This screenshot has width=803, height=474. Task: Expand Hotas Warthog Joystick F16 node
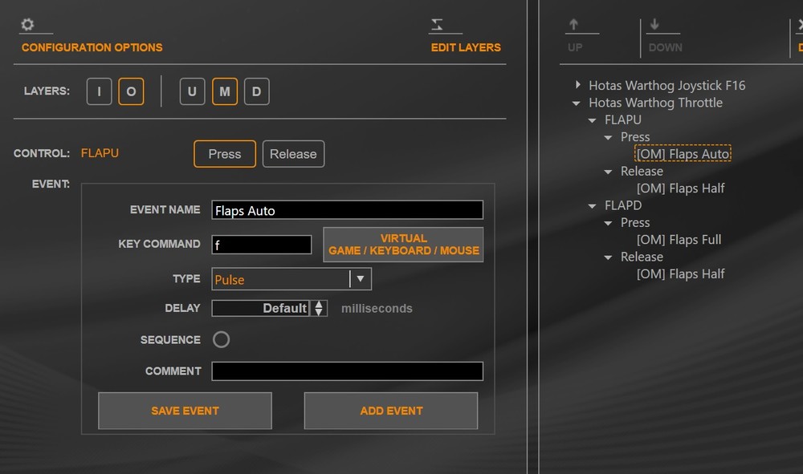[x=577, y=85]
